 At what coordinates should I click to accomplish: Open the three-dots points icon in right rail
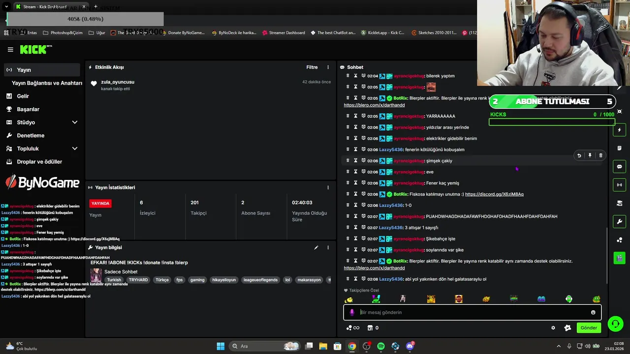(x=620, y=240)
